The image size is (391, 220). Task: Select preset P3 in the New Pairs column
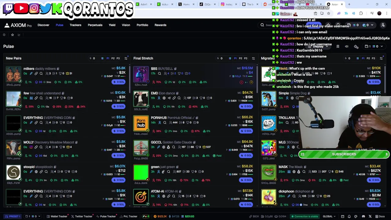pyautogui.click(x=118, y=58)
